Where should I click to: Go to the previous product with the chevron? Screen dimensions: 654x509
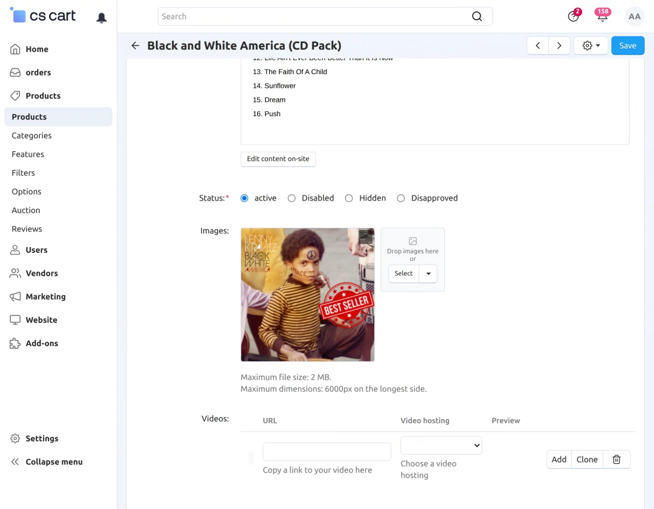tap(538, 46)
